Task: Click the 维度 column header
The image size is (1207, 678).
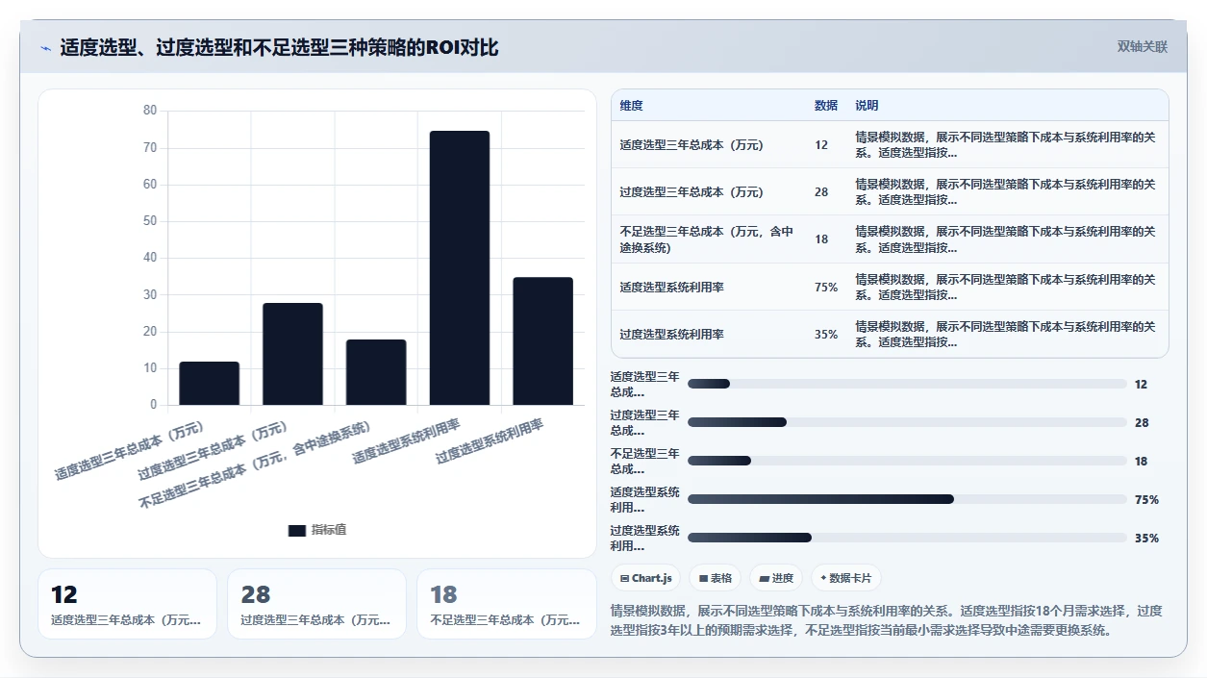Action: pos(631,106)
